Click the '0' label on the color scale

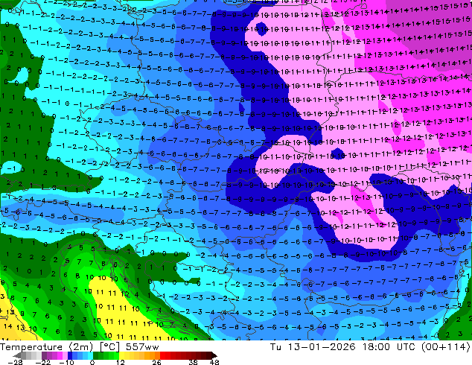[x=92, y=362]
